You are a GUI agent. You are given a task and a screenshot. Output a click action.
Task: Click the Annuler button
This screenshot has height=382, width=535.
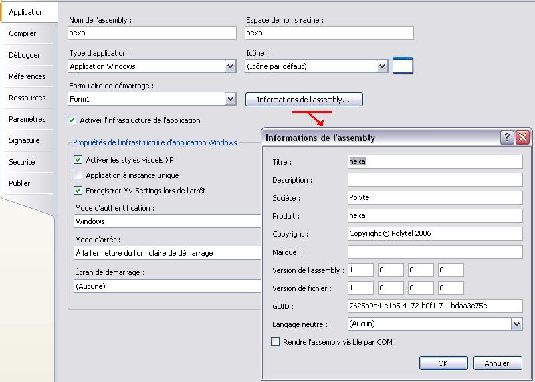pos(497,363)
